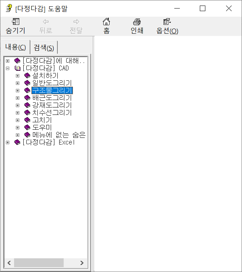Viewport: 242px width, 272px height.
Task: Click book icon next to 고치기
Action: tap(27, 120)
